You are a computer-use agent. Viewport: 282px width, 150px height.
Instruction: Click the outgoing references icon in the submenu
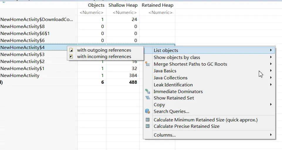point(71,50)
